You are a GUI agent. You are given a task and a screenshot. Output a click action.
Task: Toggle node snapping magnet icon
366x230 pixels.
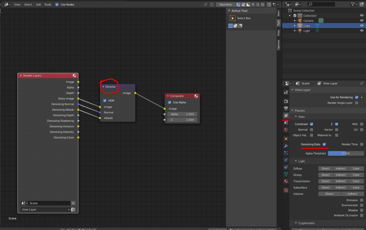click(269, 5)
